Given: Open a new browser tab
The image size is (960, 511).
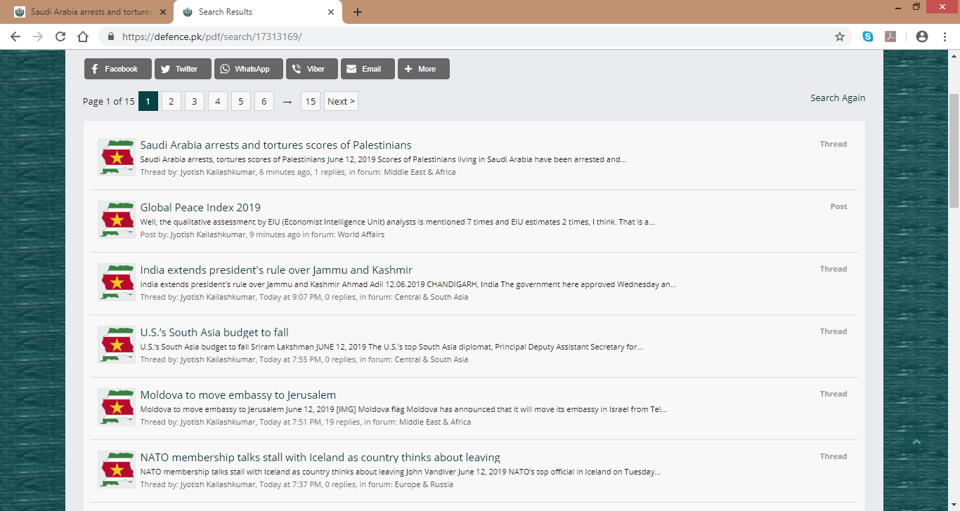Looking at the screenshot, I should click(358, 12).
